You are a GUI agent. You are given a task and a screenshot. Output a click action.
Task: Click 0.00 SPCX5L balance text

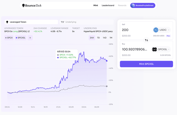point(166,55)
